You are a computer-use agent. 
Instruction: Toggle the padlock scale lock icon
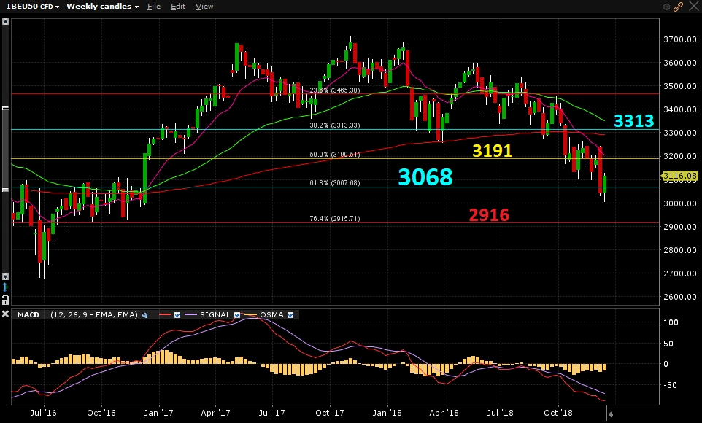pos(5,300)
